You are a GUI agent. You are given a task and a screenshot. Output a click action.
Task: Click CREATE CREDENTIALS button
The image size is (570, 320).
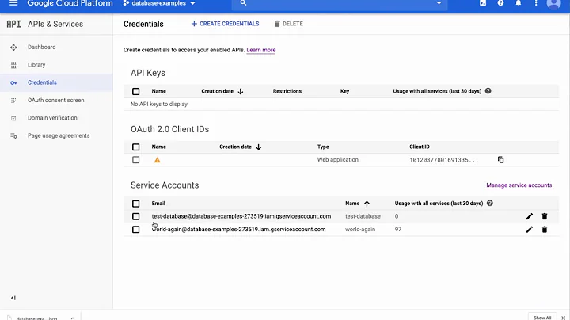225,24
